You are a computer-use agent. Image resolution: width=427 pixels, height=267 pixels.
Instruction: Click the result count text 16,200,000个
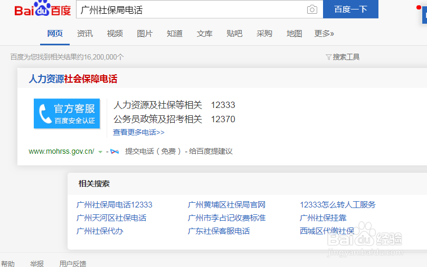point(104,57)
